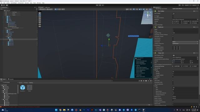Viewport: 200px width, 112px height.
Task: Click the Mass input field in Rigidbody
Action: coord(185,29)
